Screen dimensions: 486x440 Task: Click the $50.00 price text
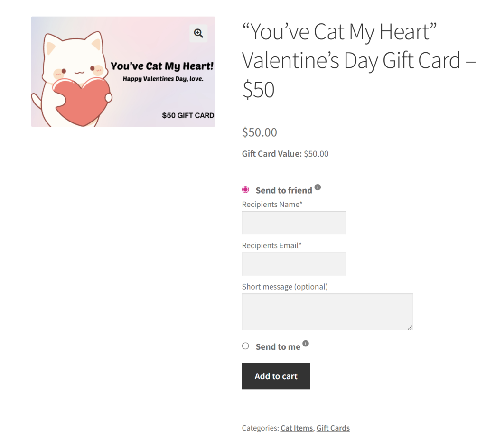pos(259,132)
